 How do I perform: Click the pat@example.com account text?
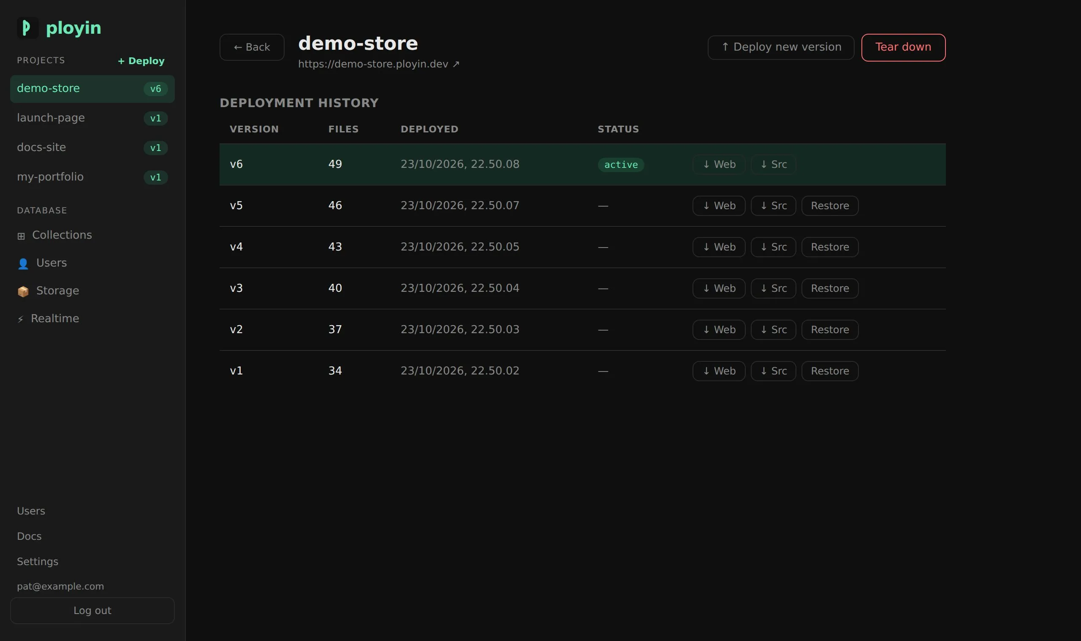point(60,587)
